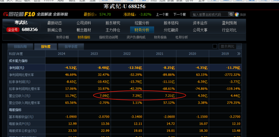Select the 财务指标 sub-tab
The image size is (279, 137).
tap(84, 37)
